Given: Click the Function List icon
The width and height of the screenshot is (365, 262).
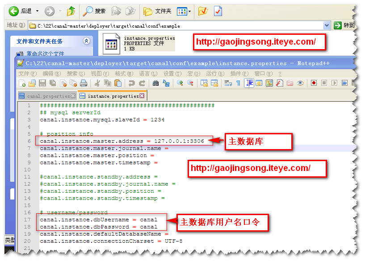Looking at the screenshot, I should tap(280, 83).
